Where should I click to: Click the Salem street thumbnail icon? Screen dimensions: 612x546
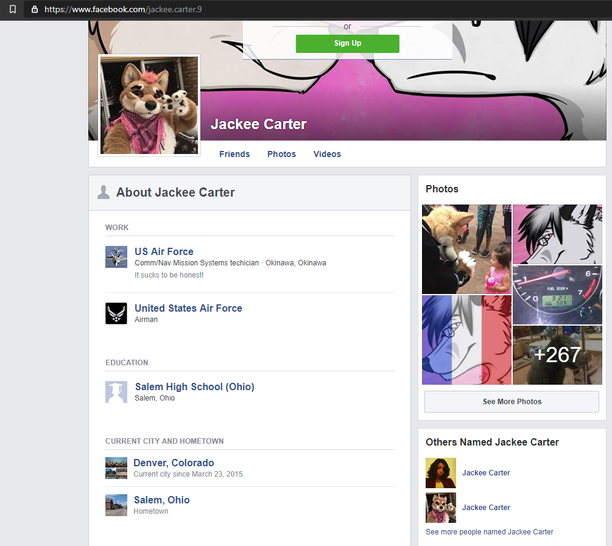tap(116, 505)
